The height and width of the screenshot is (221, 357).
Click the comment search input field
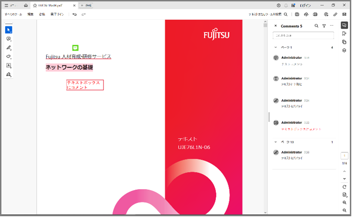[303, 36]
